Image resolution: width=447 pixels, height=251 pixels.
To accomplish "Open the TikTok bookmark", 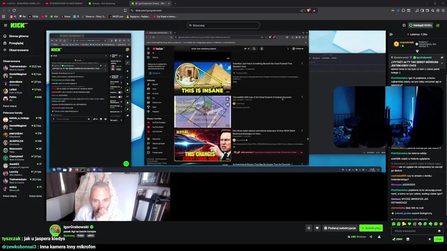I will pyautogui.click(x=34, y=16).
